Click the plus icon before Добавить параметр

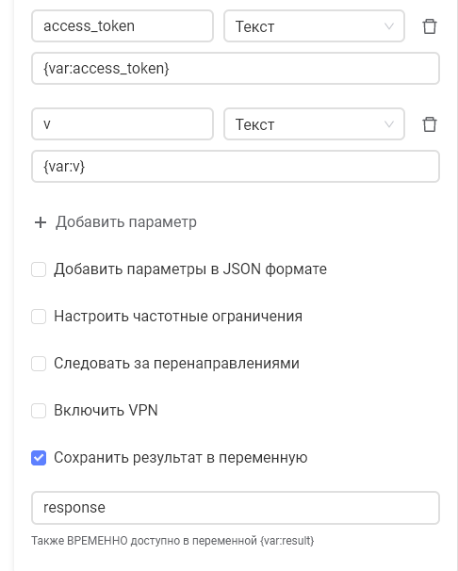[41, 222]
